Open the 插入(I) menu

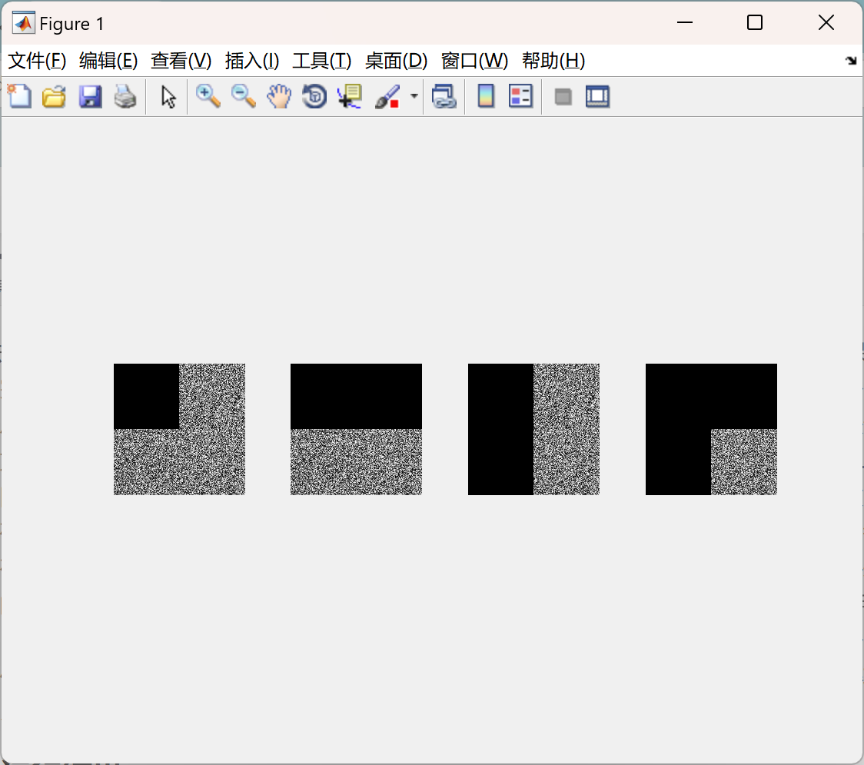pos(252,61)
